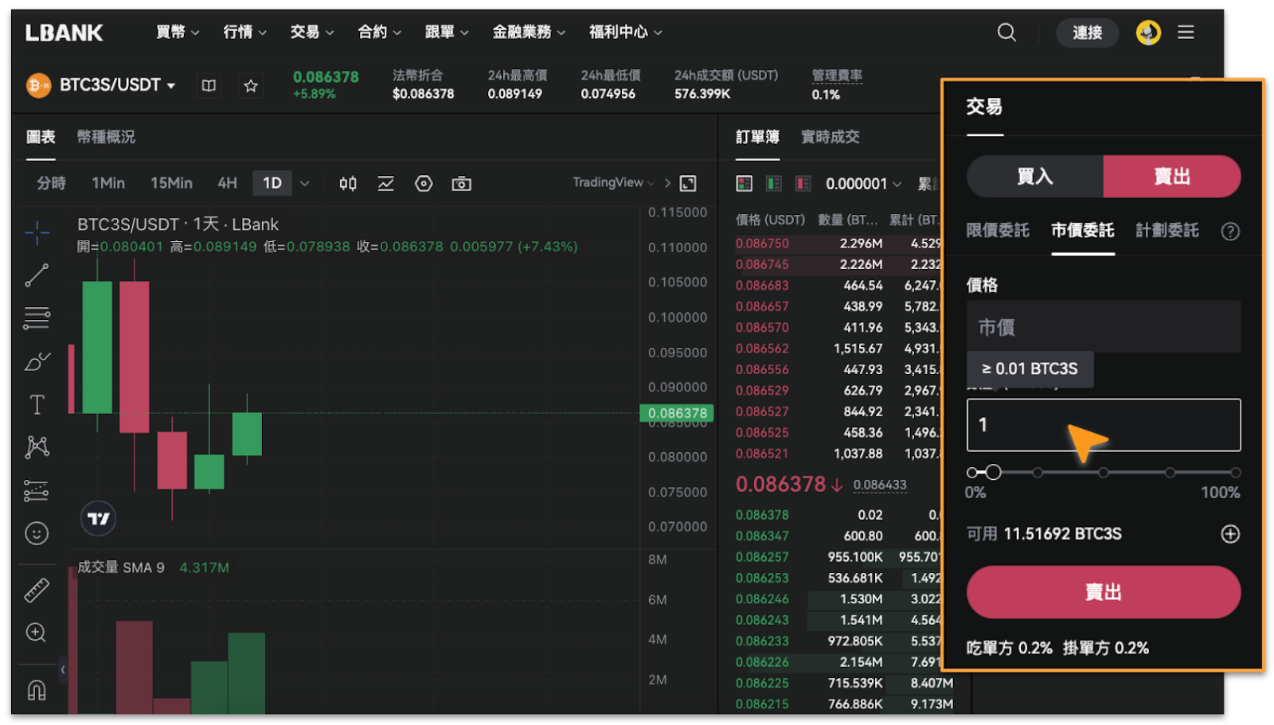1274x725 pixels.
Task: Open the emoji icons tool
Action: 37,533
